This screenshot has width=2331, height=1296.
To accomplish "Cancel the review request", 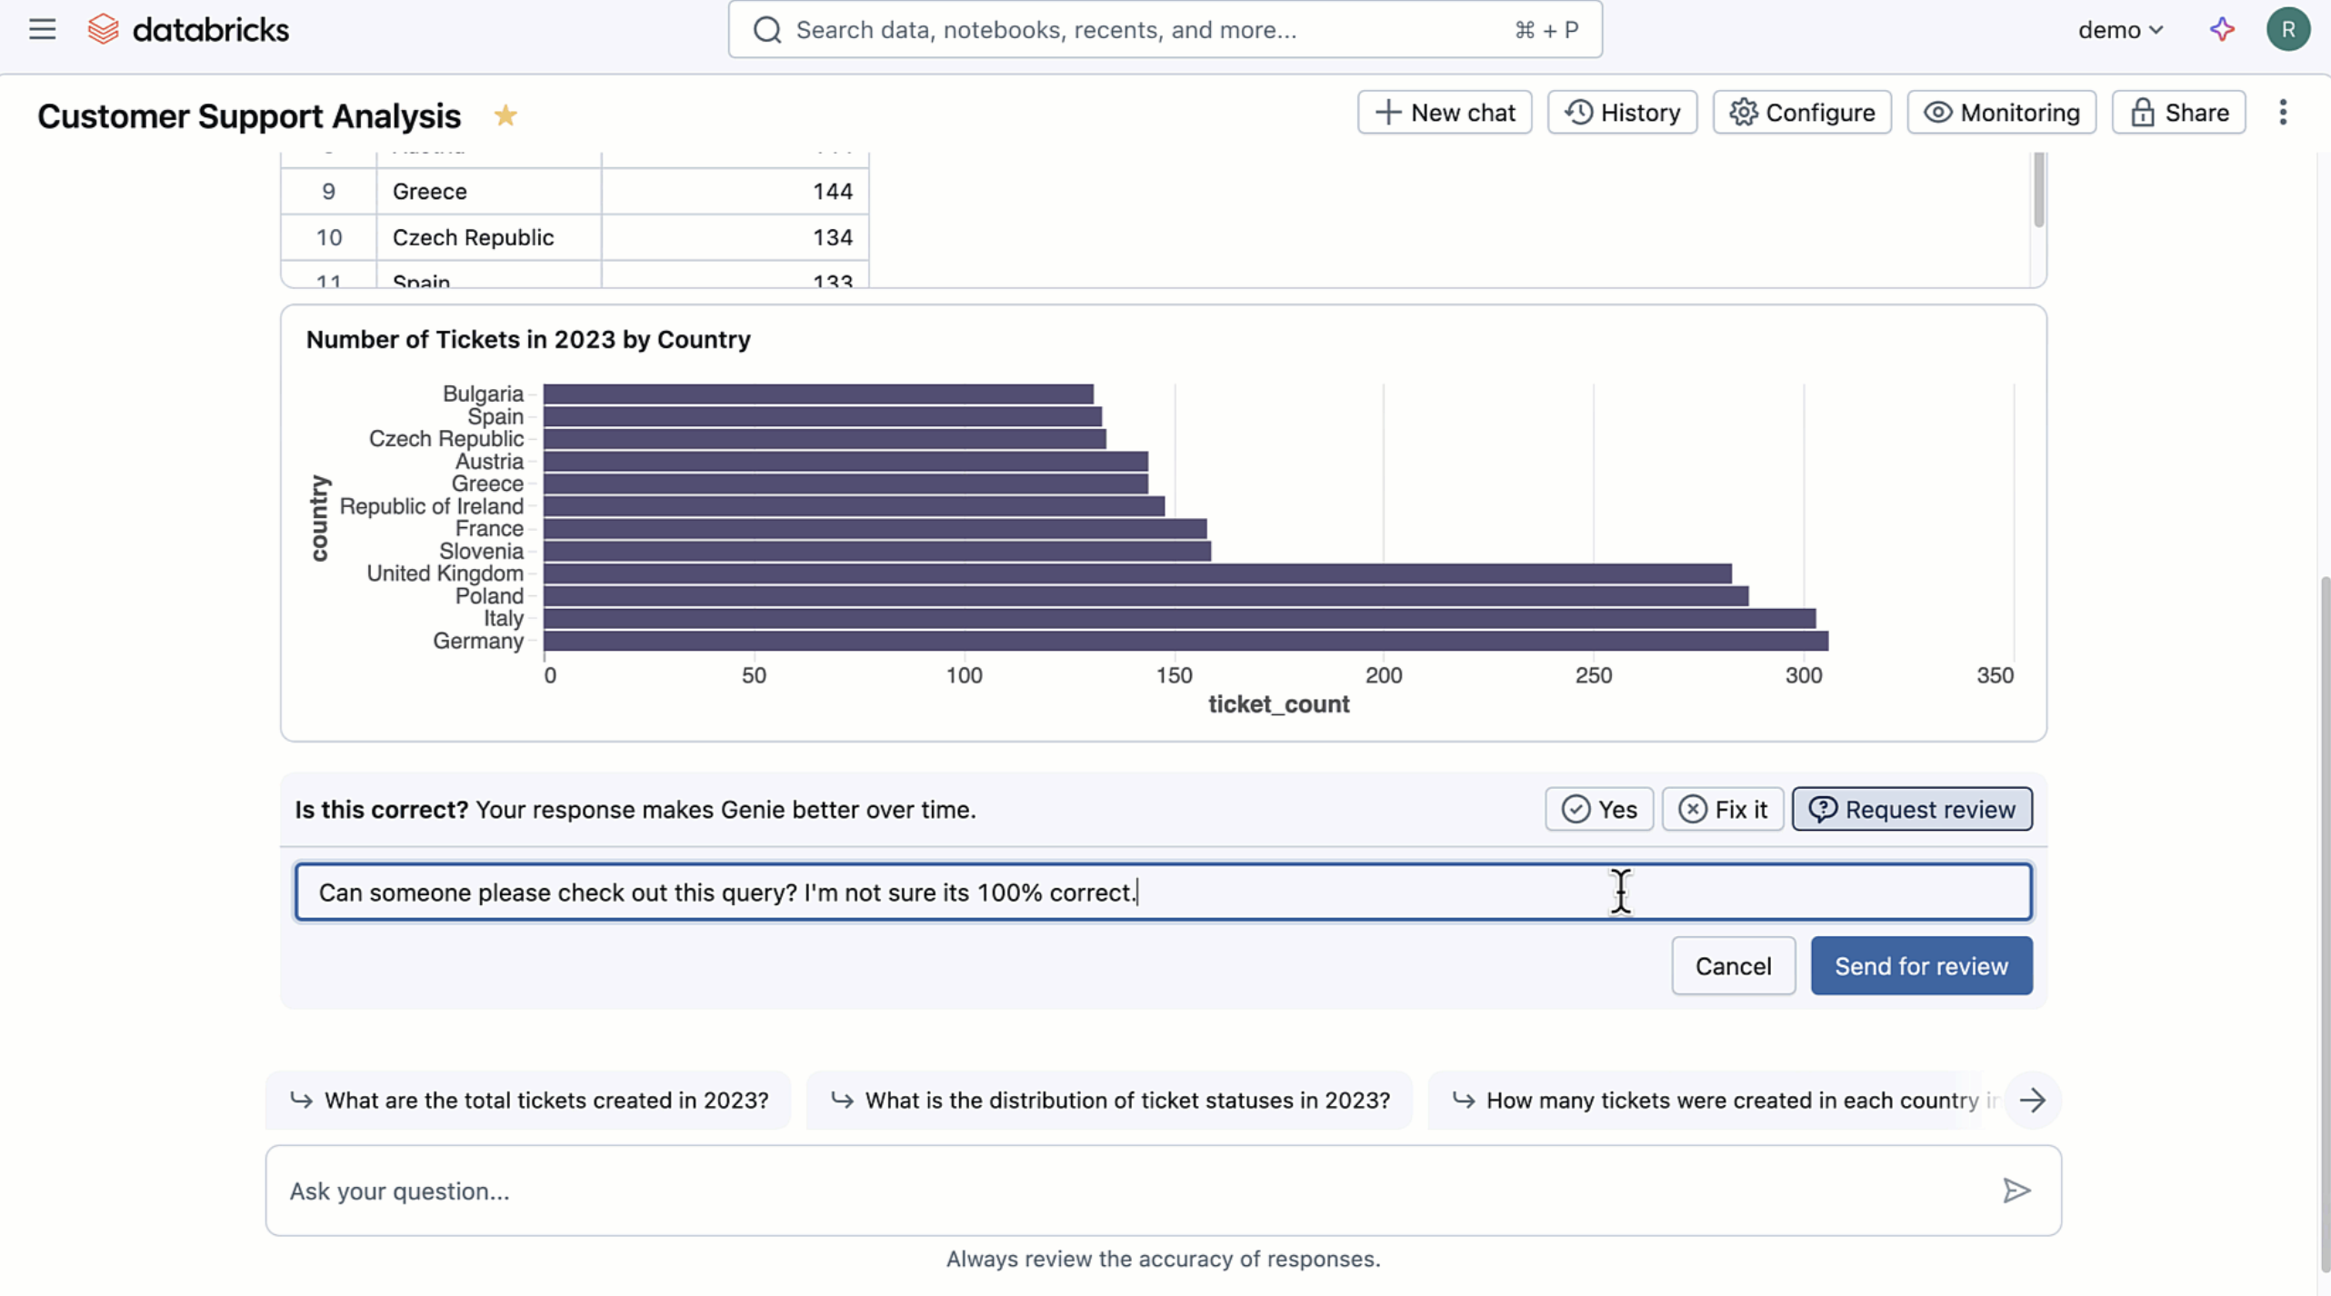I will pos(1733,966).
